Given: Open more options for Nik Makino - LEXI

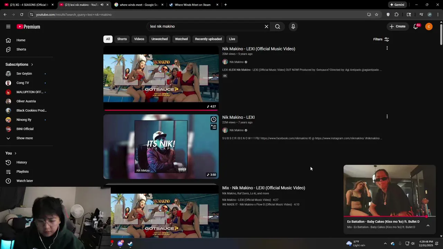Looking at the screenshot, I should click(x=387, y=117).
